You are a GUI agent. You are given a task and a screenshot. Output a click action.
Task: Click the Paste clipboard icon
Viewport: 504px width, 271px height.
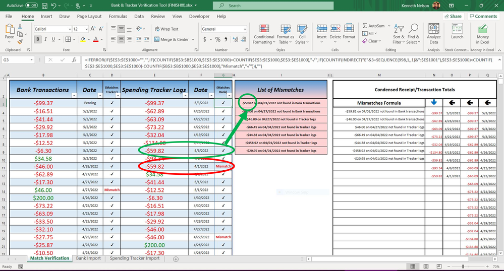coord(10,29)
